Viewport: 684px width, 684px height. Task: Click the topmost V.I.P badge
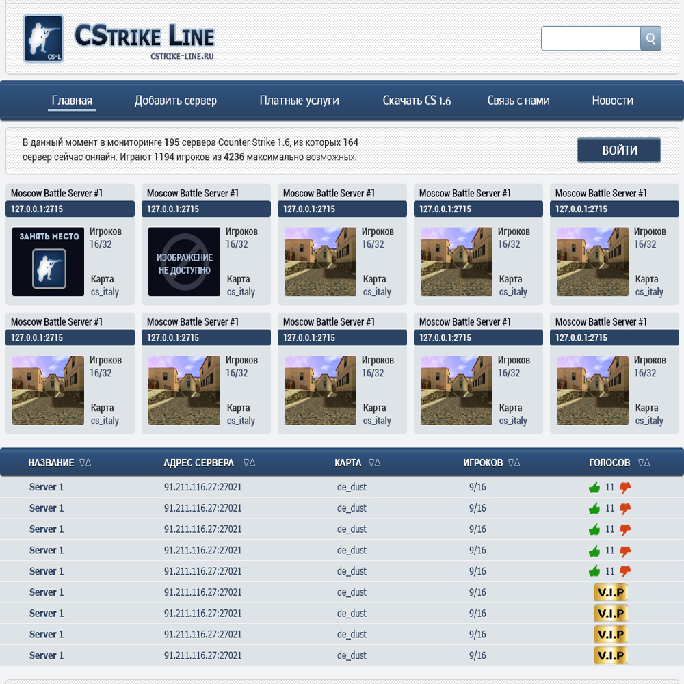[610, 592]
